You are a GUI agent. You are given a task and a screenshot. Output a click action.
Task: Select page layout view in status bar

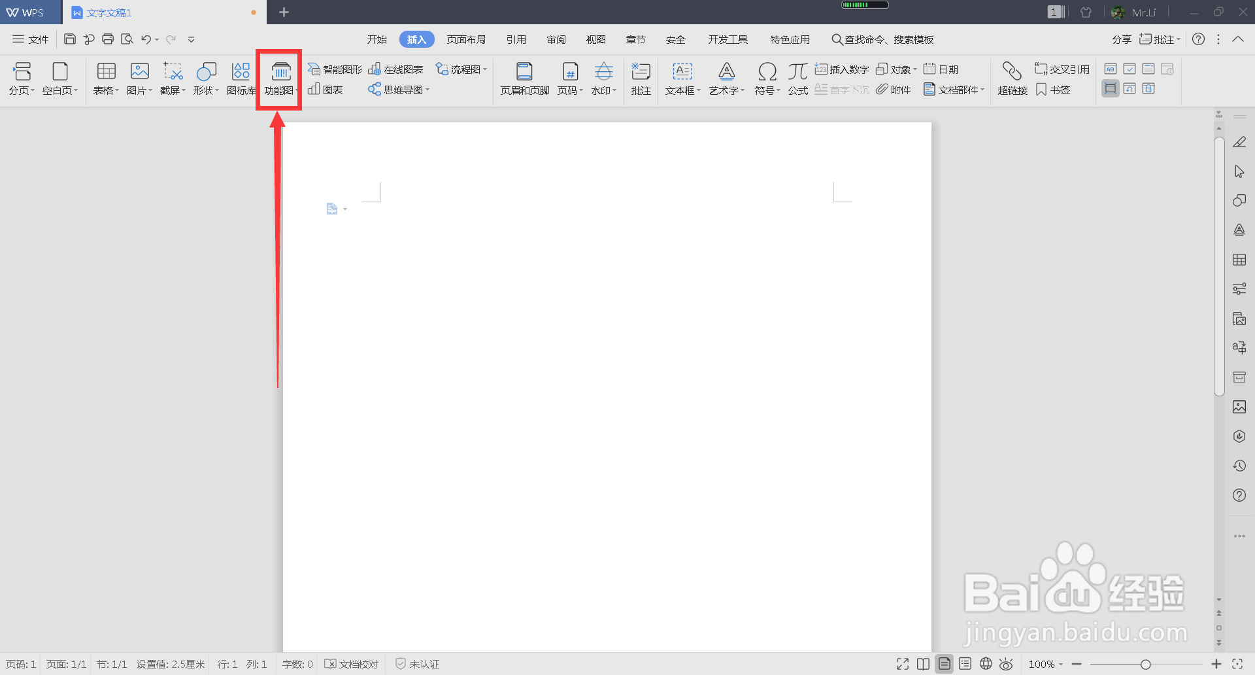(x=945, y=664)
